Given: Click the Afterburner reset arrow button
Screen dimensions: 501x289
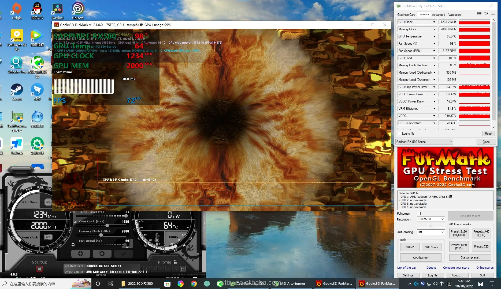Looking at the screenshot, I should [102, 253].
